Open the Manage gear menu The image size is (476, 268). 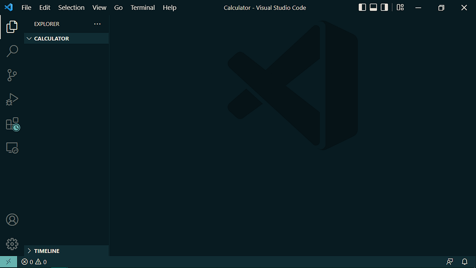pos(12,244)
